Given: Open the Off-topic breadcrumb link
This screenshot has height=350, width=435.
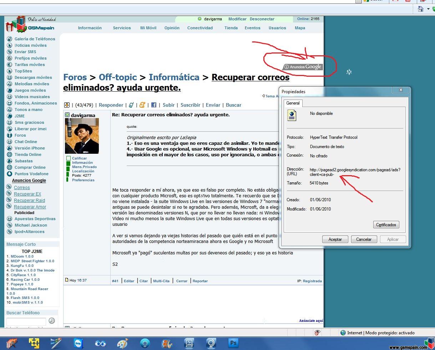Looking at the screenshot, I should [118, 77].
